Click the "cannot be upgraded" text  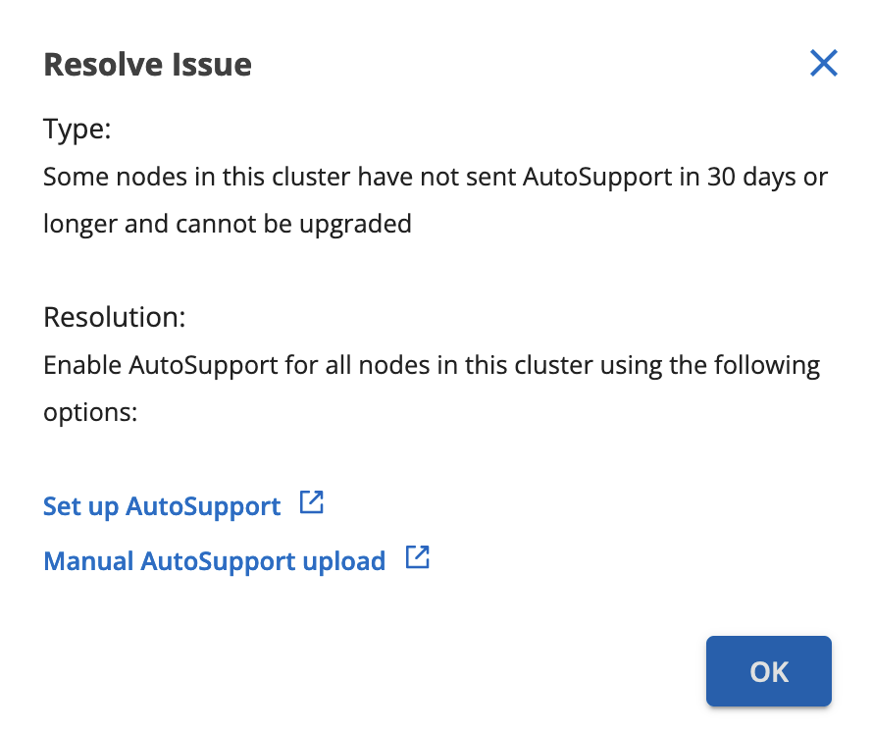(x=293, y=224)
